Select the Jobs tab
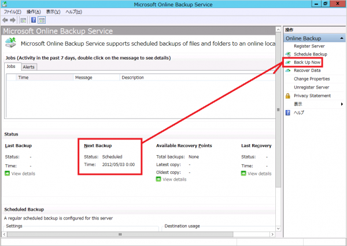 [11, 67]
